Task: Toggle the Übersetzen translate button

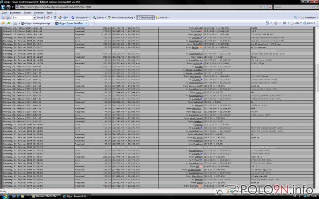Action: [x=144, y=18]
